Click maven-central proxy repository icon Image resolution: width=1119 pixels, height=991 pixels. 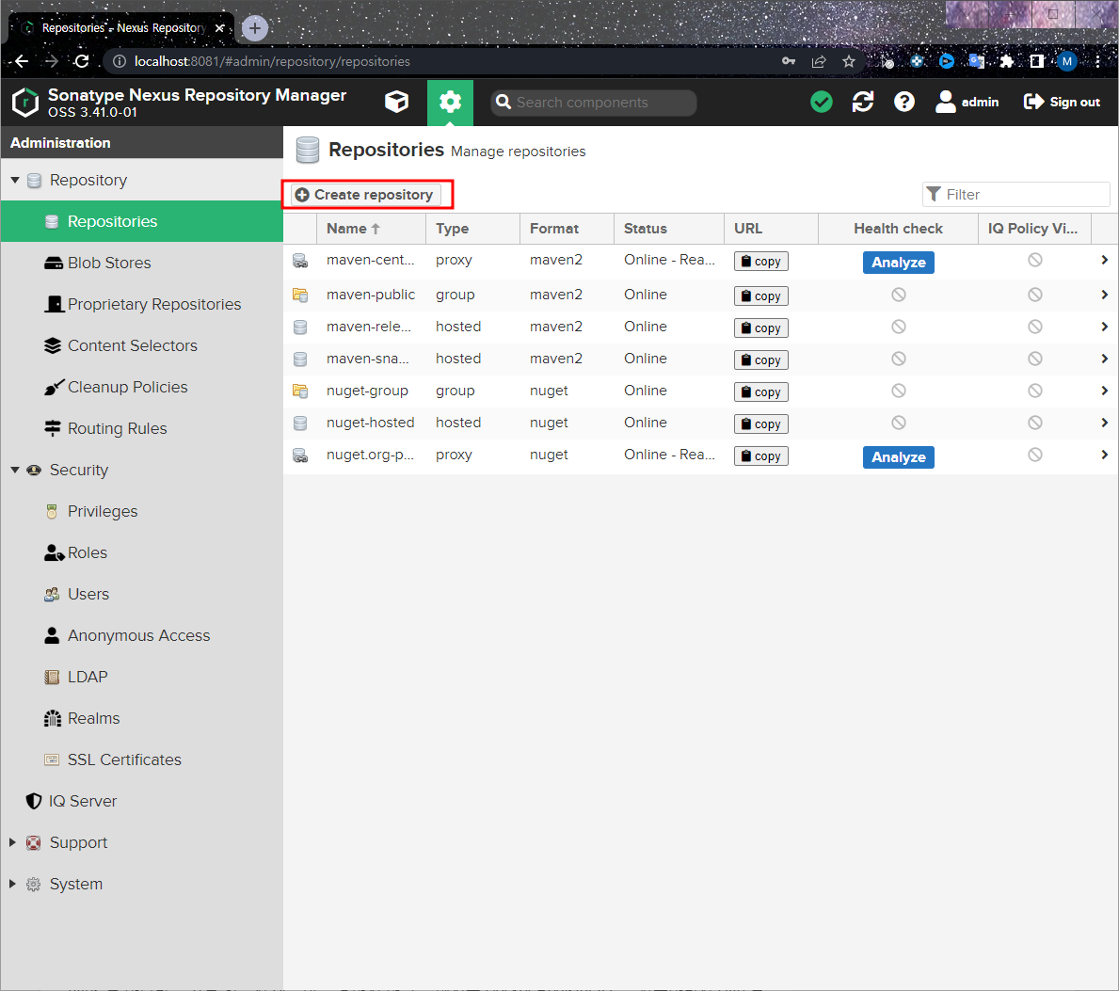coord(300,261)
